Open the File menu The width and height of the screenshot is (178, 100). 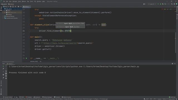pos(4,1)
